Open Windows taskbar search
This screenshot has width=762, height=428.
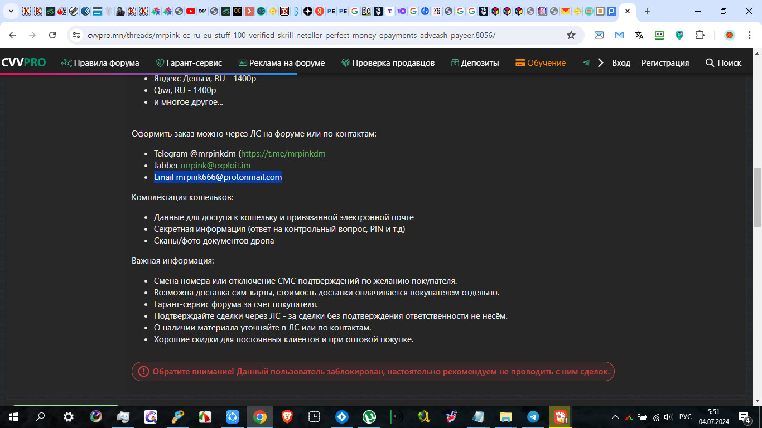point(40,417)
